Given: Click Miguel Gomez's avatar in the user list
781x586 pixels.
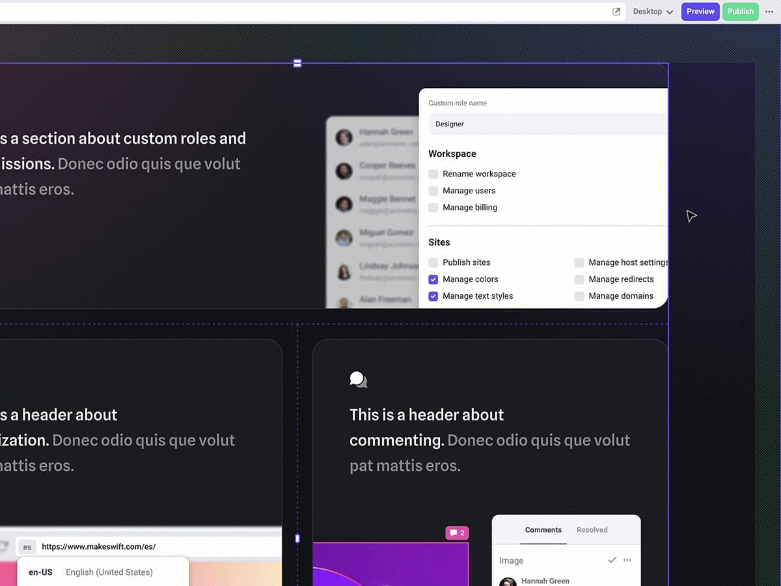Looking at the screenshot, I should 344,238.
